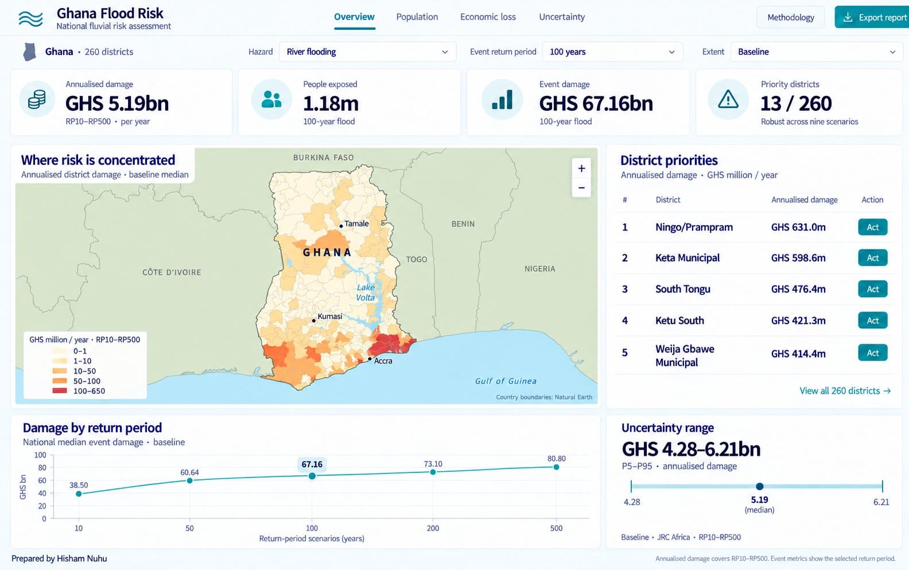The height and width of the screenshot is (570, 909).
Task: Click Act for South Tongu
Action: pyautogui.click(x=873, y=289)
